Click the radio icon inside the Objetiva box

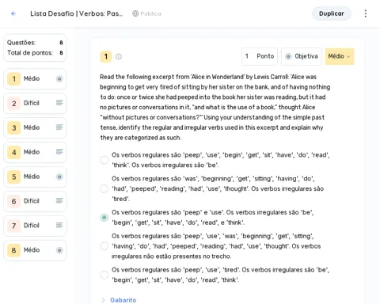pyautogui.click(x=288, y=56)
